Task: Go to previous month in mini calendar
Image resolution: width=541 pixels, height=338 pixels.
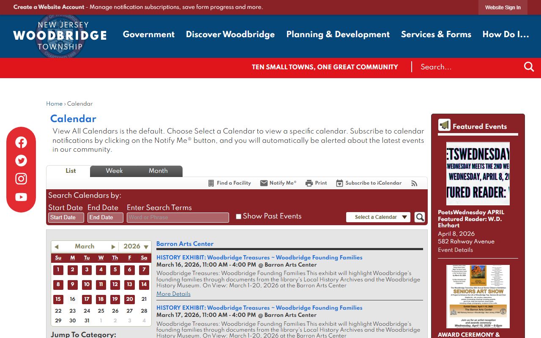Action: point(57,247)
